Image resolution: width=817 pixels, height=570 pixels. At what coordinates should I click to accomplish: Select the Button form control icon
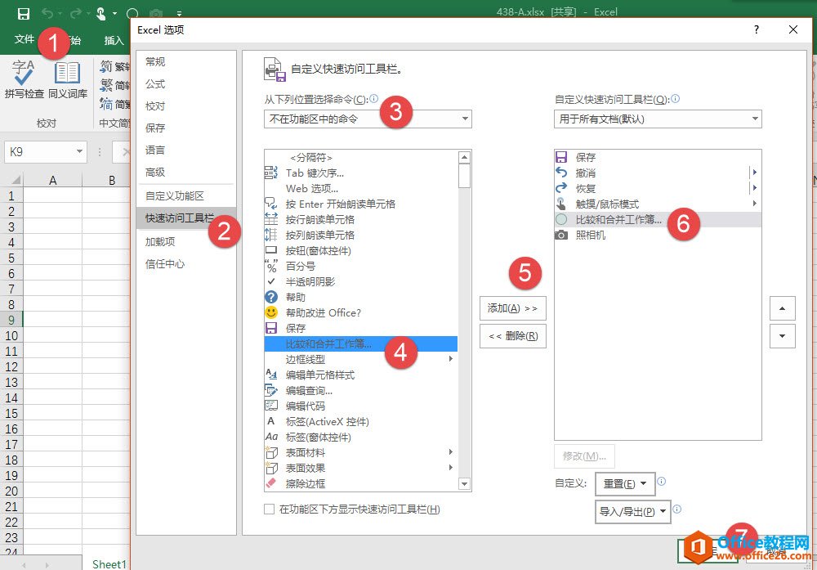[x=271, y=250]
